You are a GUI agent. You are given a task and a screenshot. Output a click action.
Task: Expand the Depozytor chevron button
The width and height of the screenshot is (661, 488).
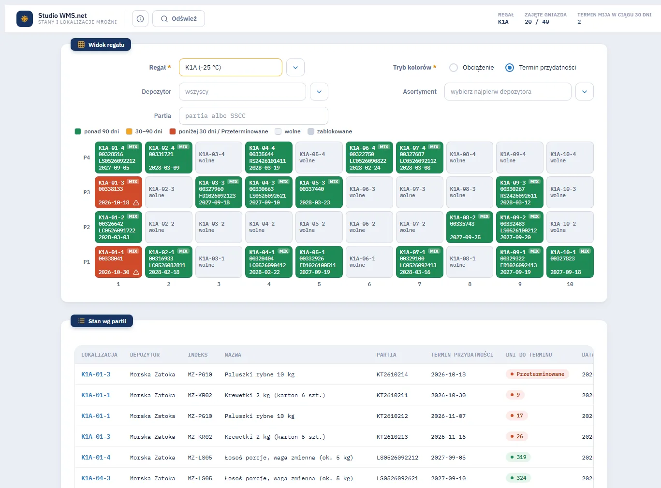coord(319,92)
